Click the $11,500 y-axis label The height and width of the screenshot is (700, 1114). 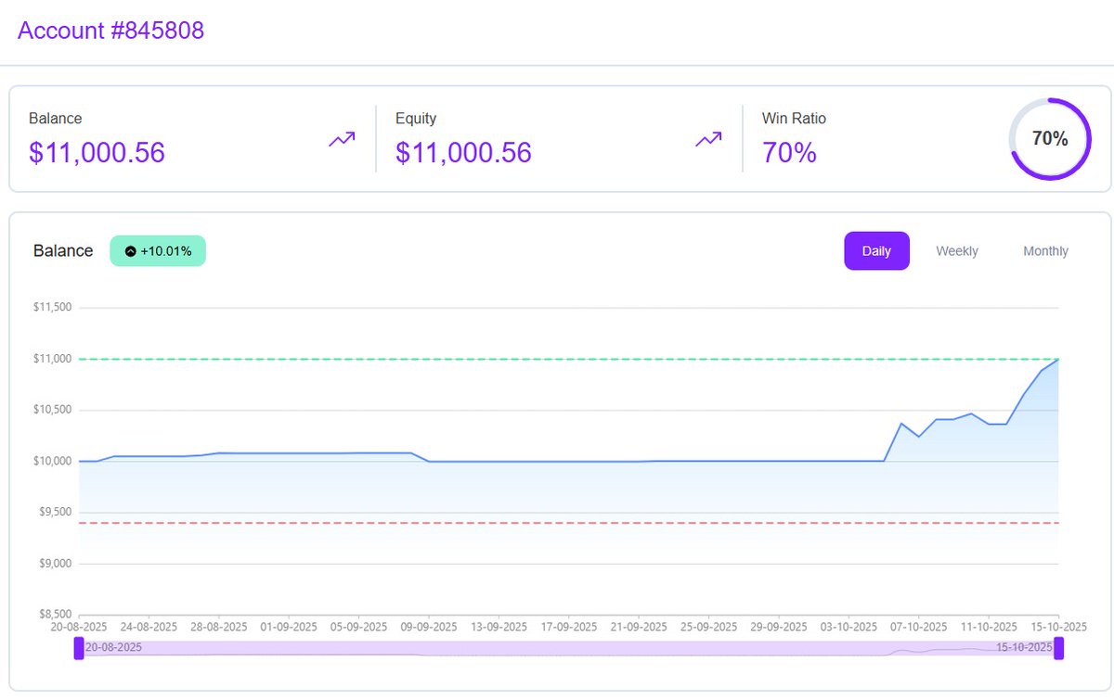[x=52, y=308]
